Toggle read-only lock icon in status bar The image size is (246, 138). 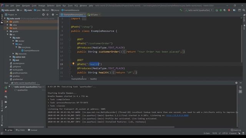click(x=239, y=133)
